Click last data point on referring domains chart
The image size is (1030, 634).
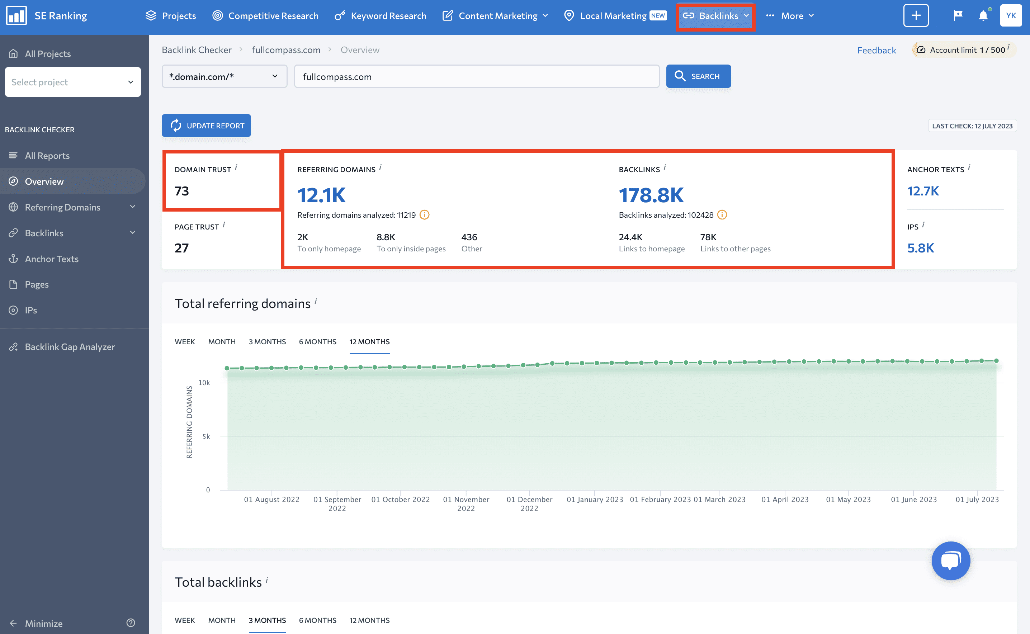tap(996, 361)
